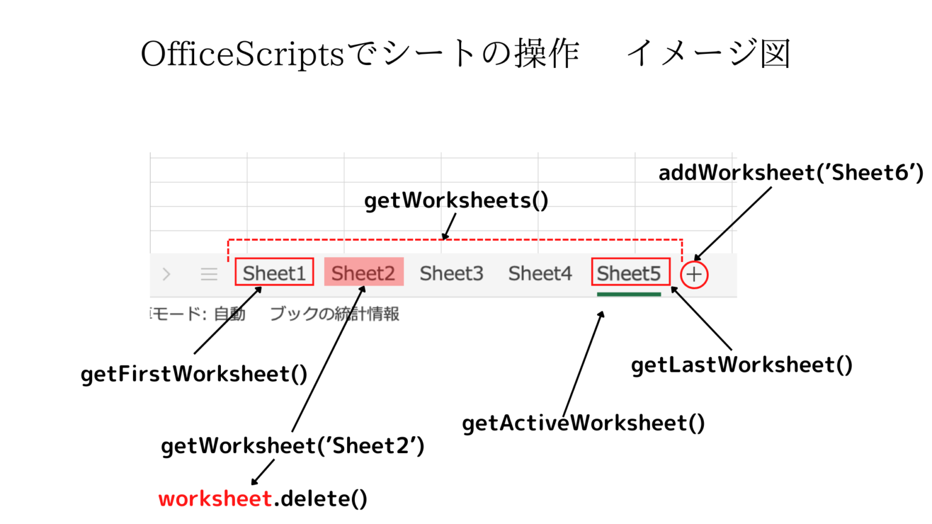Viewport: 932px width, 524px height.
Task: Click the active Sheet5 tab
Action: pyautogui.click(x=629, y=273)
